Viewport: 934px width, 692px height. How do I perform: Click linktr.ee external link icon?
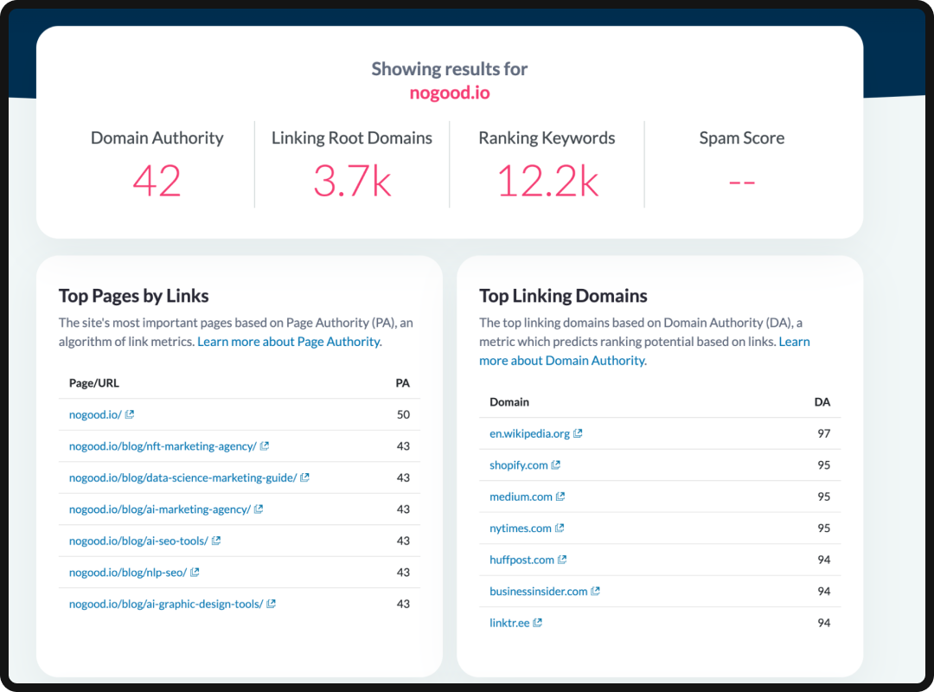click(537, 622)
